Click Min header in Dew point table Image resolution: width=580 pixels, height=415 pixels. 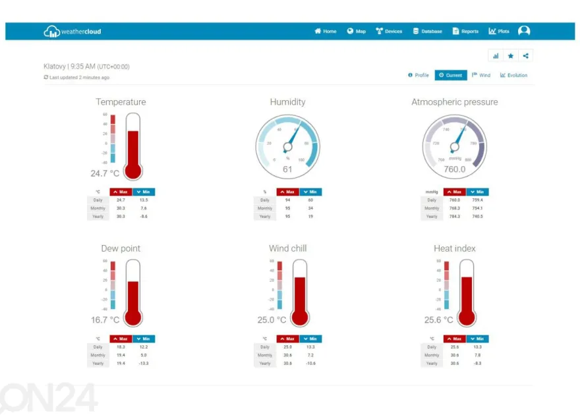144,339
